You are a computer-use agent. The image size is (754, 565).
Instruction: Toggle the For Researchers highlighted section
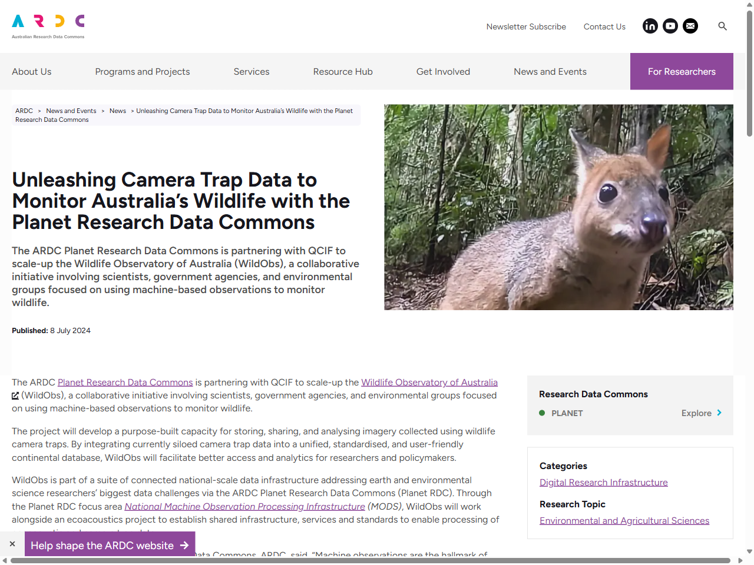[x=682, y=71]
